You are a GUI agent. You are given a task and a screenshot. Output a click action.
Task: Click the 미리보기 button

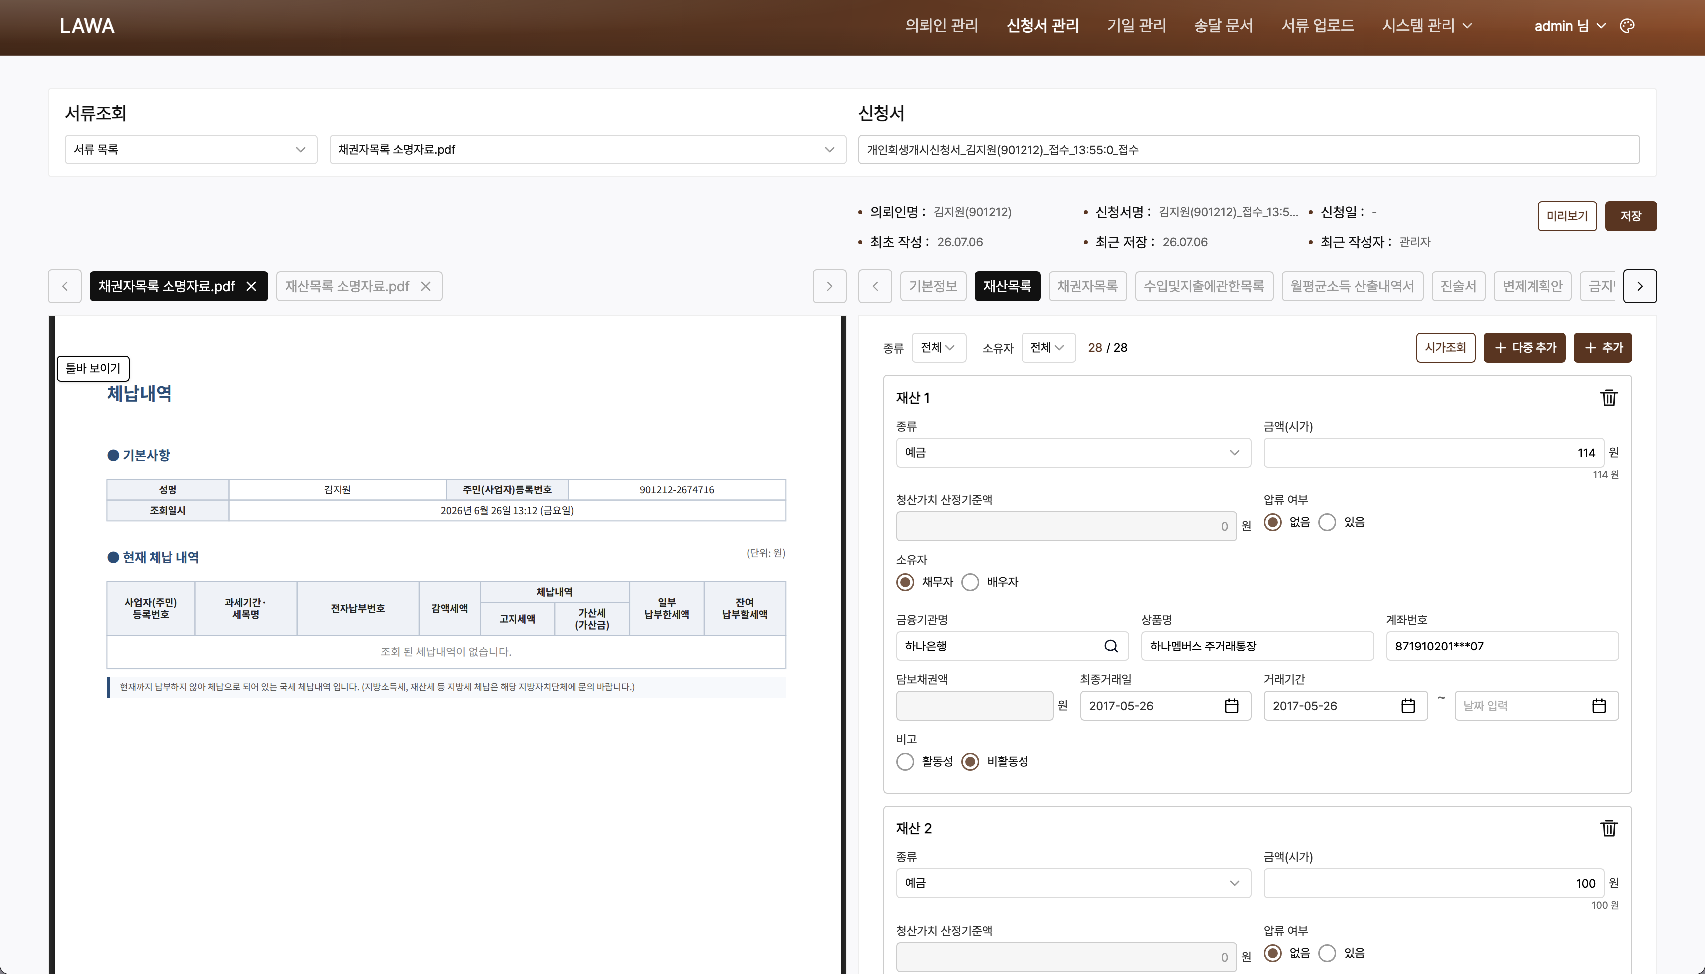(1566, 216)
